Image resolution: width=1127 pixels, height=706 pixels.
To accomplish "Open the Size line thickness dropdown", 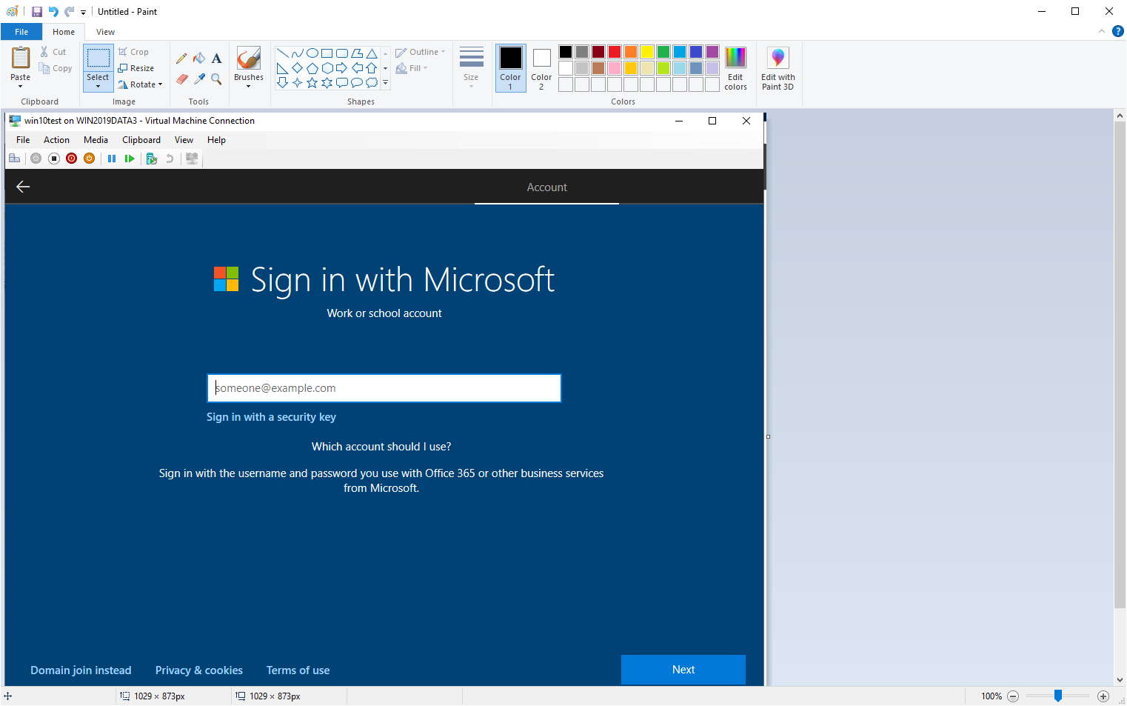I will click(471, 68).
